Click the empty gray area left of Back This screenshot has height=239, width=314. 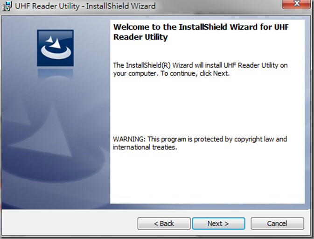[69, 223]
